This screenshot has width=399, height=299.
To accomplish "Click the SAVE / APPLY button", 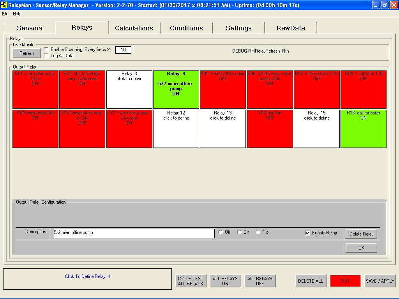I will (380, 281).
